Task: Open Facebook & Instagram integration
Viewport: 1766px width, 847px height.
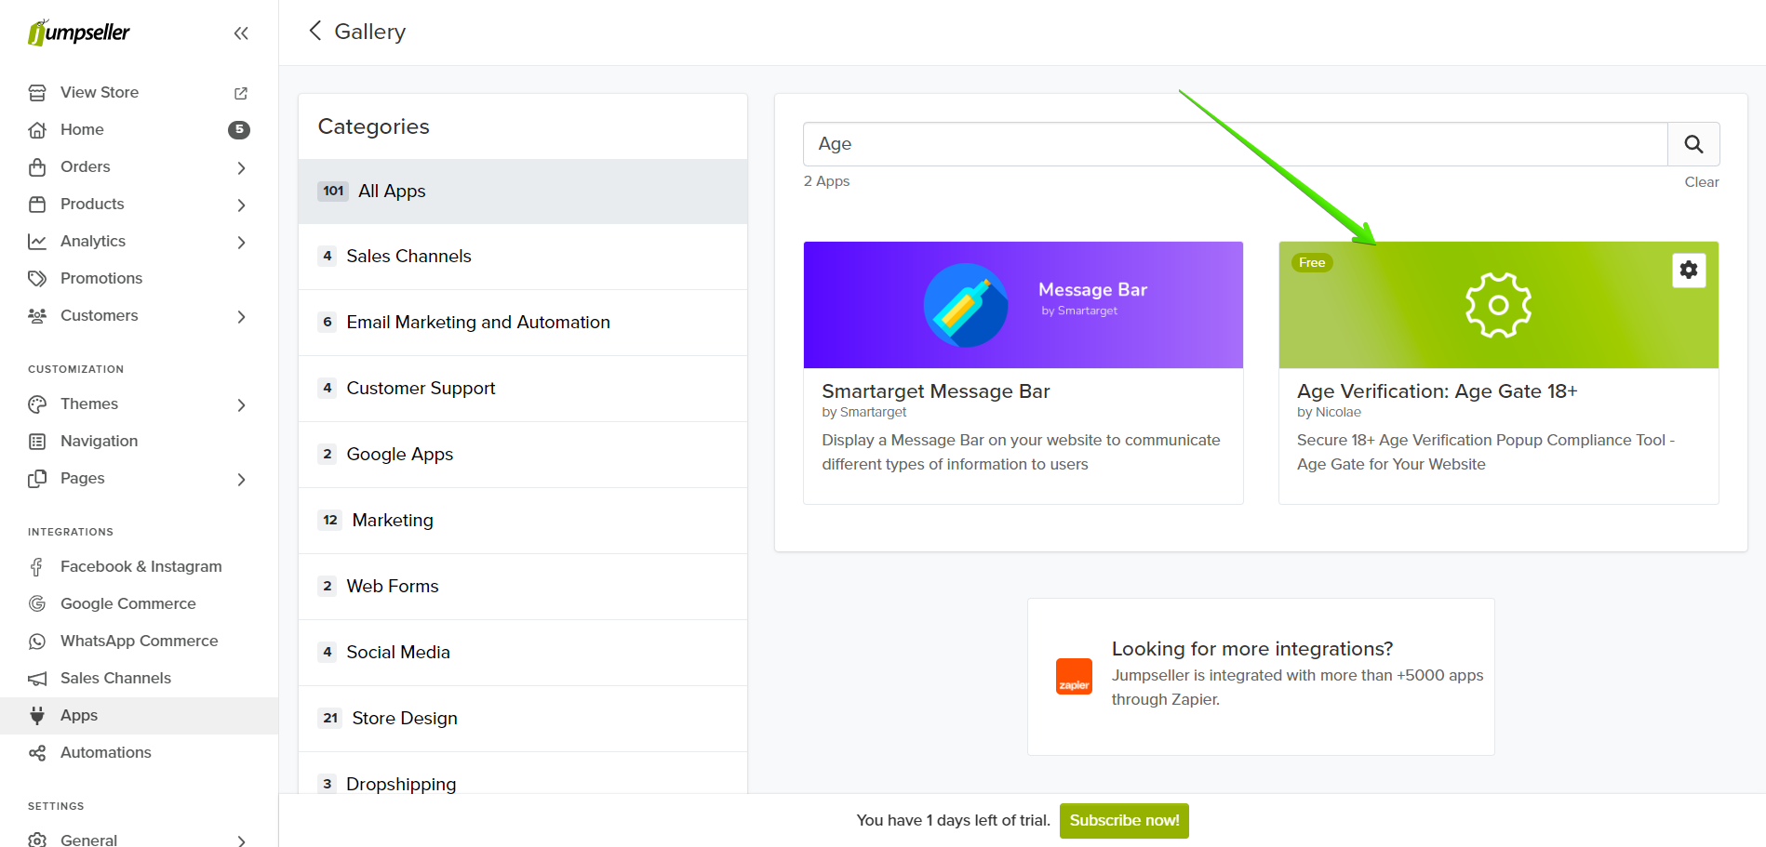Action: tap(140, 566)
